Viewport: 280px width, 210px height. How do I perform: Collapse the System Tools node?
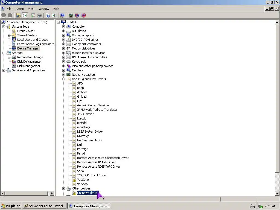tap(4, 27)
